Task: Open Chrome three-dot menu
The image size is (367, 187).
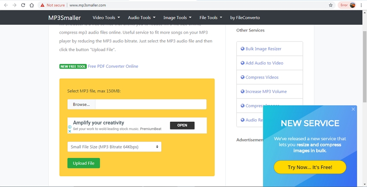Action: click(x=361, y=5)
